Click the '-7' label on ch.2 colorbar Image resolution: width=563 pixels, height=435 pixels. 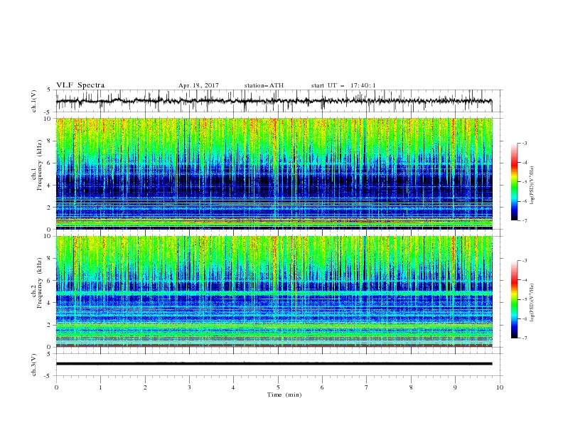point(524,338)
